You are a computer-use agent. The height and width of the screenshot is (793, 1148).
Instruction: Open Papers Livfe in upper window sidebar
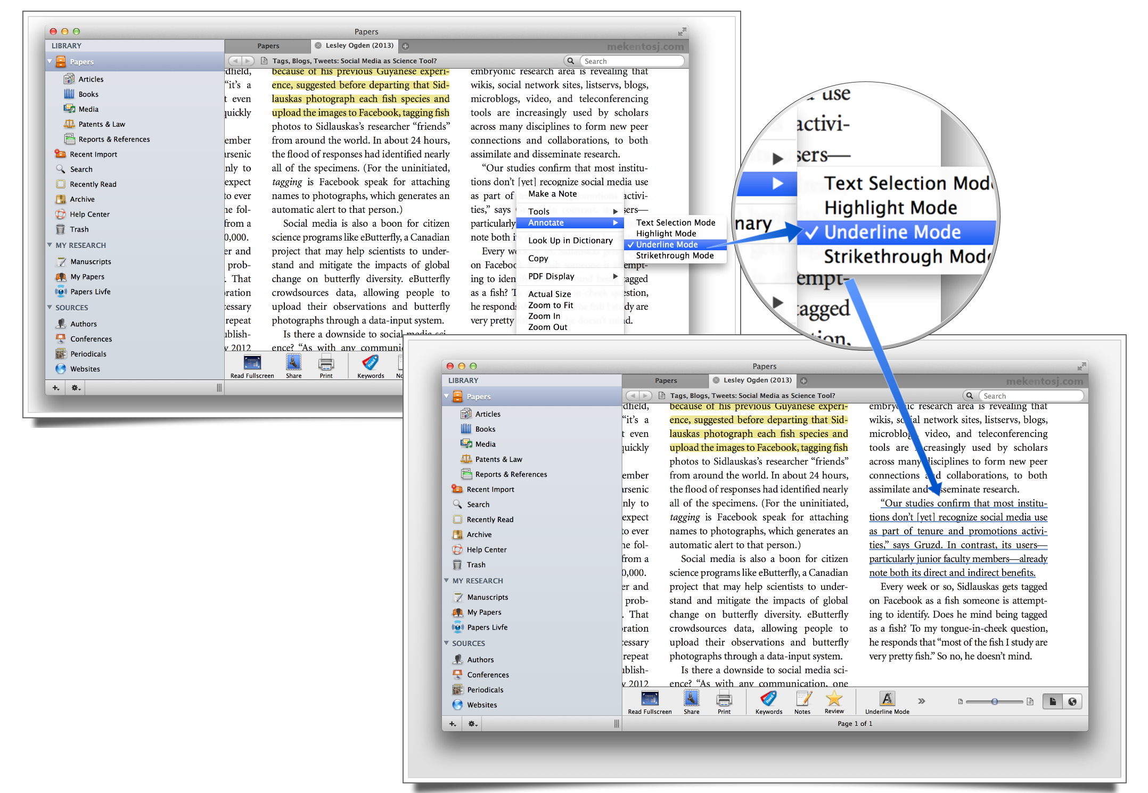[90, 292]
